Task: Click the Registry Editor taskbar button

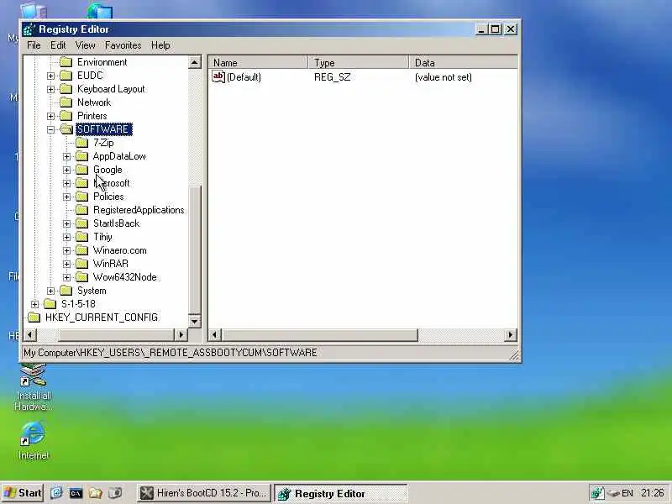Action: click(340, 493)
